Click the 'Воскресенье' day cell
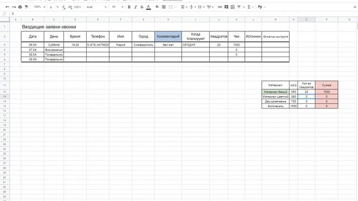The width and height of the screenshot is (358, 201). click(54, 50)
